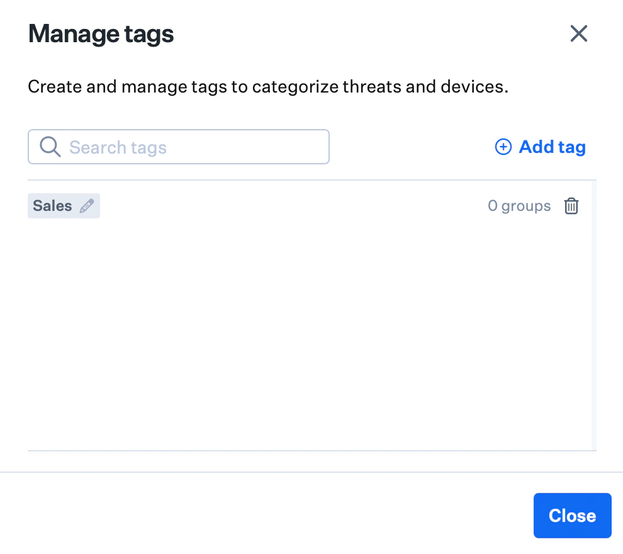Click the X to dismiss Manage tags dialog
This screenshot has height=554, width=623.
tap(578, 34)
